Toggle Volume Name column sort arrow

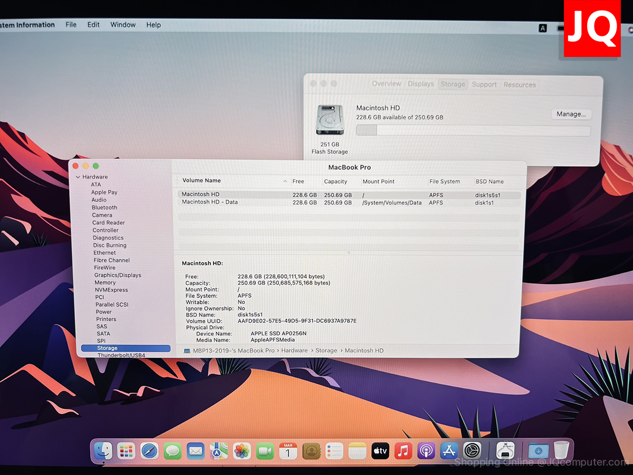pyautogui.click(x=285, y=181)
